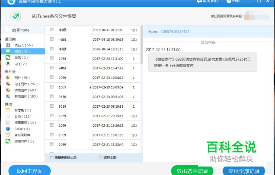This screenshot has width=275, height=175.
Task: Select 微信图片 ( 69 ) category
Action: click(25, 90)
